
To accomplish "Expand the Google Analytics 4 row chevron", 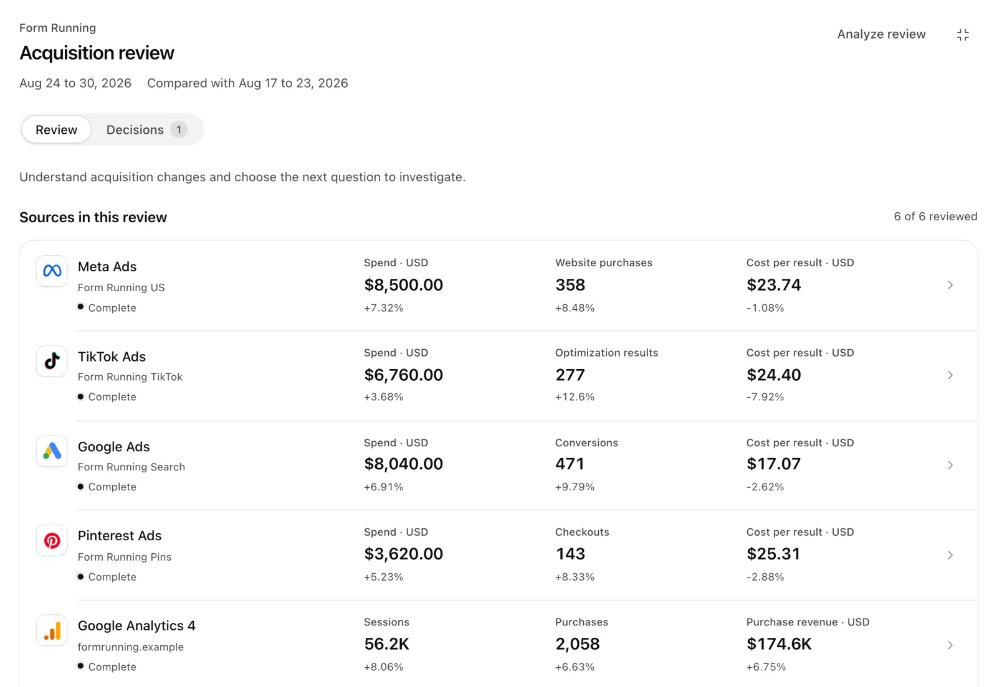I will point(950,645).
